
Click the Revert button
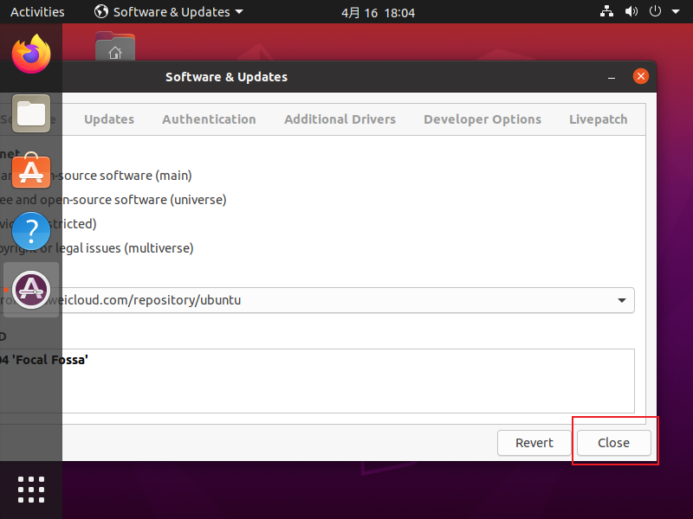point(534,443)
